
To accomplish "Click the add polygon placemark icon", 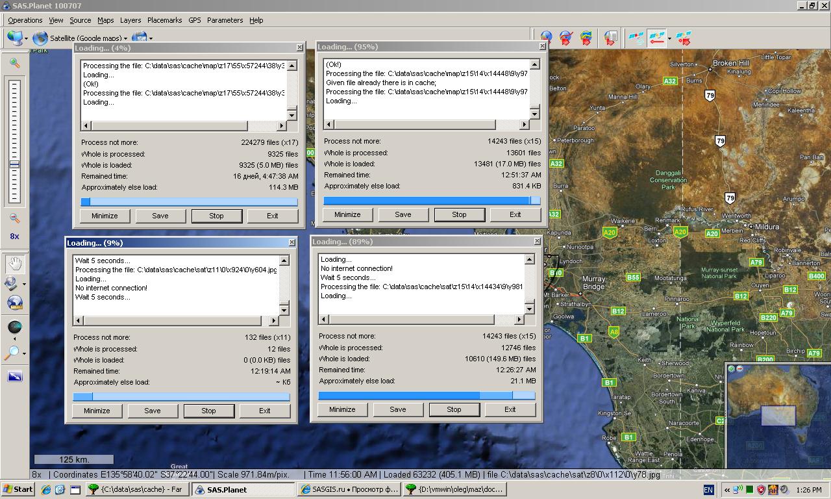I will click(586, 38).
